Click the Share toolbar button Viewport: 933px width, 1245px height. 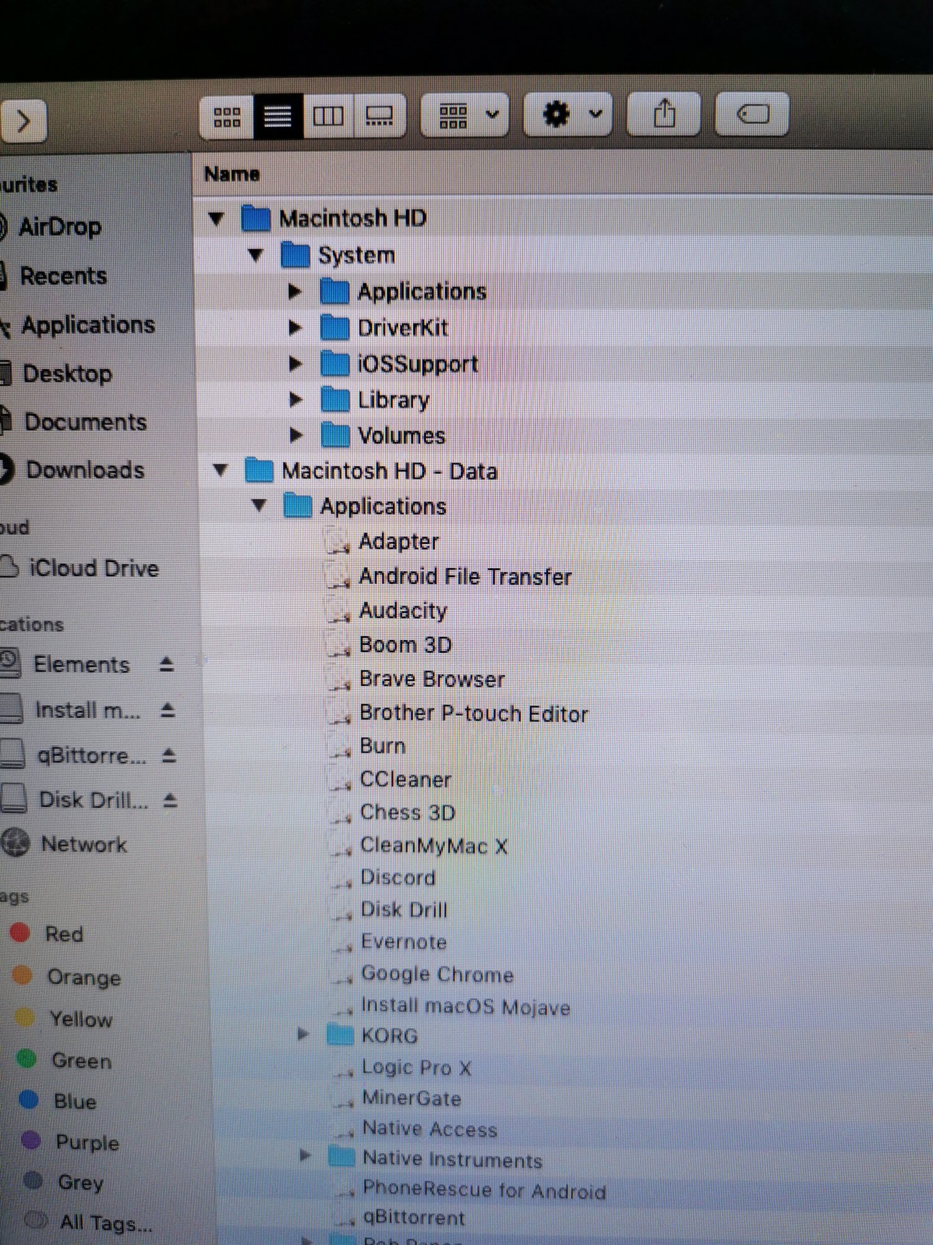point(664,114)
